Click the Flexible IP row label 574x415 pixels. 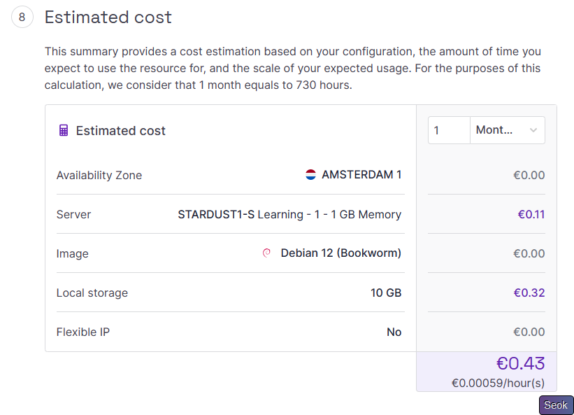coord(83,332)
